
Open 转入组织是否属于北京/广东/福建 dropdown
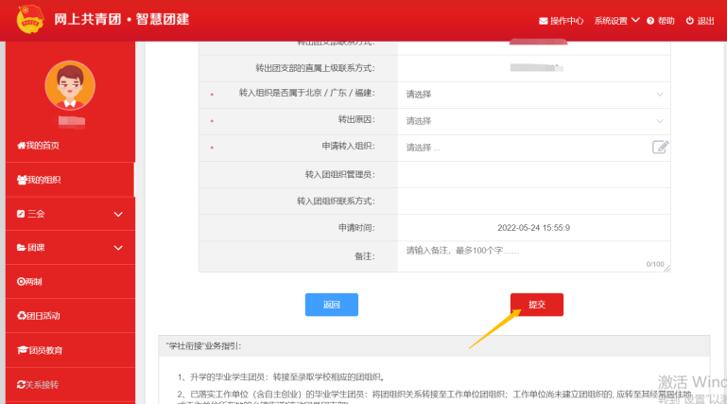pyautogui.click(x=533, y=94)
